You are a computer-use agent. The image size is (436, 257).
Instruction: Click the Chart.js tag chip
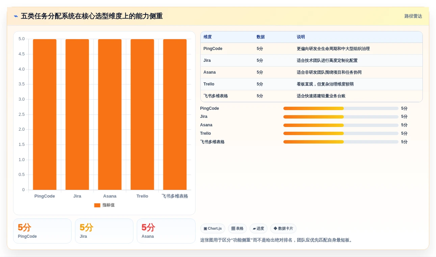coord(213,229)
